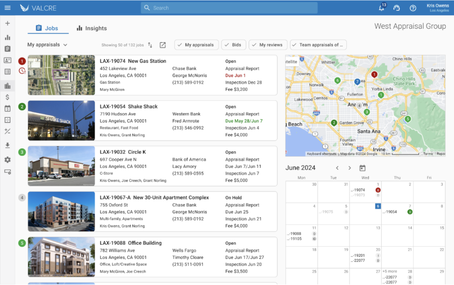Click the Valcre logo

[38, 8]
